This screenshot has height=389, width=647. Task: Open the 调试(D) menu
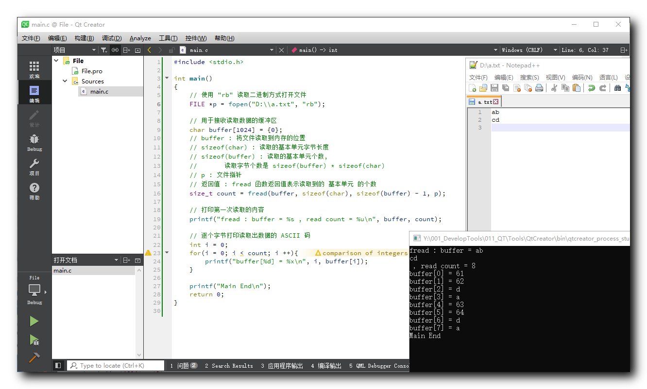click(x=111, y=38)
